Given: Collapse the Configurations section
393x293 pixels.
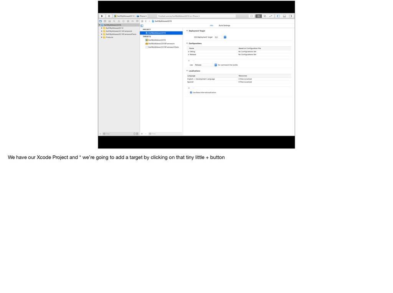Looking at the screenshot, I should click(187, 43).
